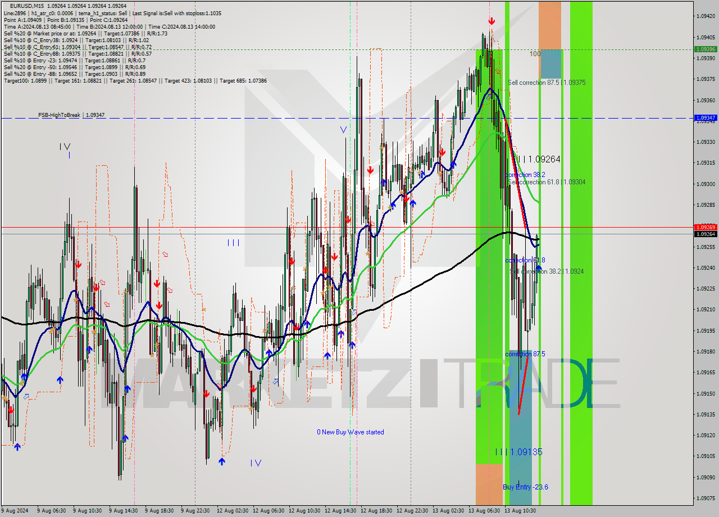Select the 'I I I 1.09264' wave label
Viewport: 719px width, 517px height.
click(x=538, y=160)
